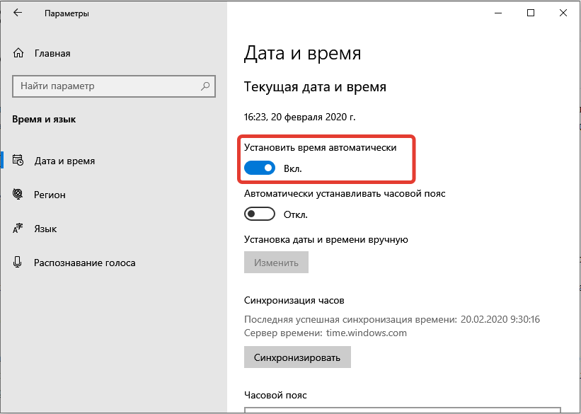Click the Текущая дата и время heading
Image resolution: width=581 pixels, height=414 pixels.
click(316, 87)
